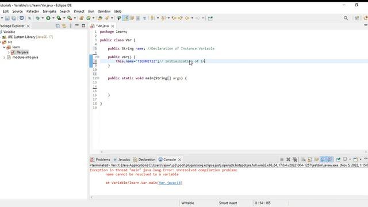The width and height of the screenshot is (368, 207).
Task: Open the Open Console dropdown arrow
Action: click(x=361, y=159)
